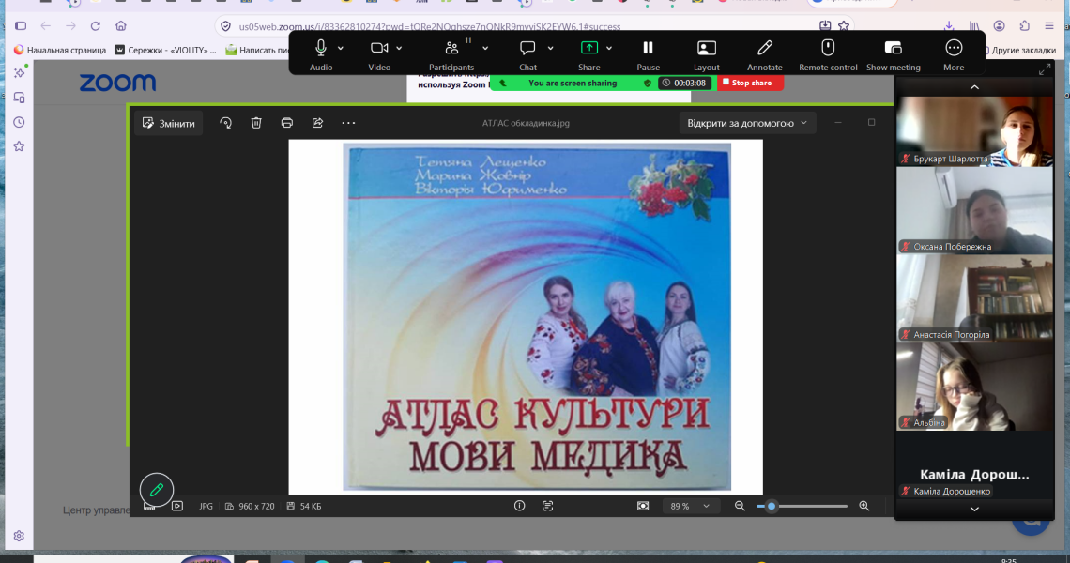Show image info in photo viewer

click(x=519, y=506)
